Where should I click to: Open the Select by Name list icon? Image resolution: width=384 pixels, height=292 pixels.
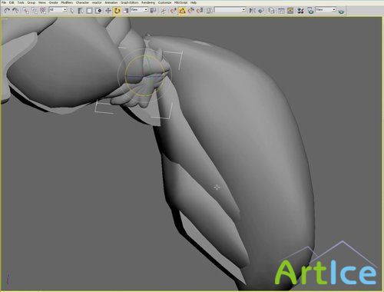81,11
